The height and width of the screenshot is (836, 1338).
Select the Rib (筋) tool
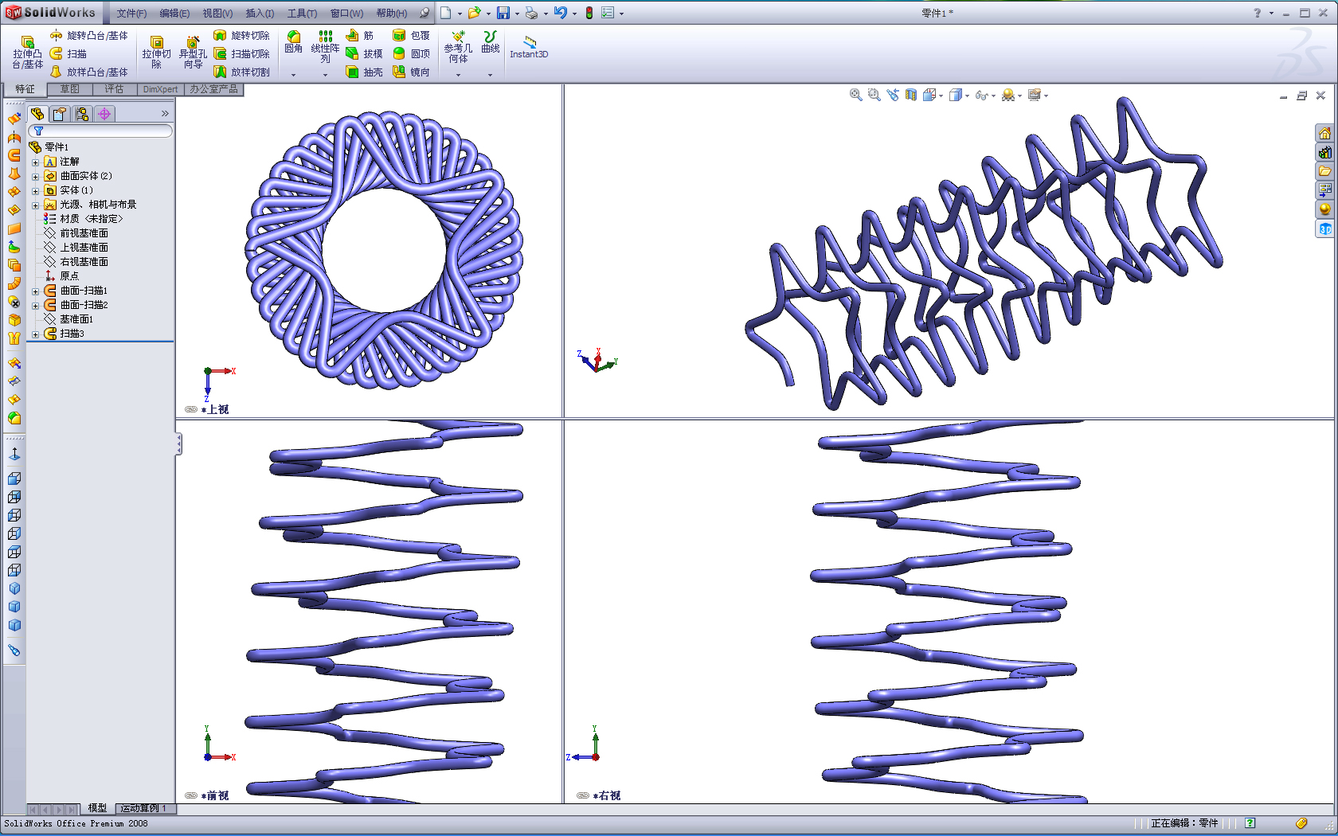coord(360,36)
